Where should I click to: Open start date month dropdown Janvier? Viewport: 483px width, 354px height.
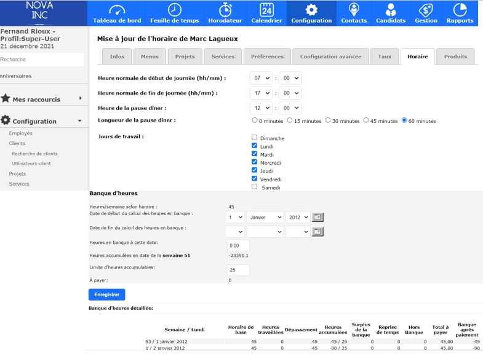click(x=265, y=218)
